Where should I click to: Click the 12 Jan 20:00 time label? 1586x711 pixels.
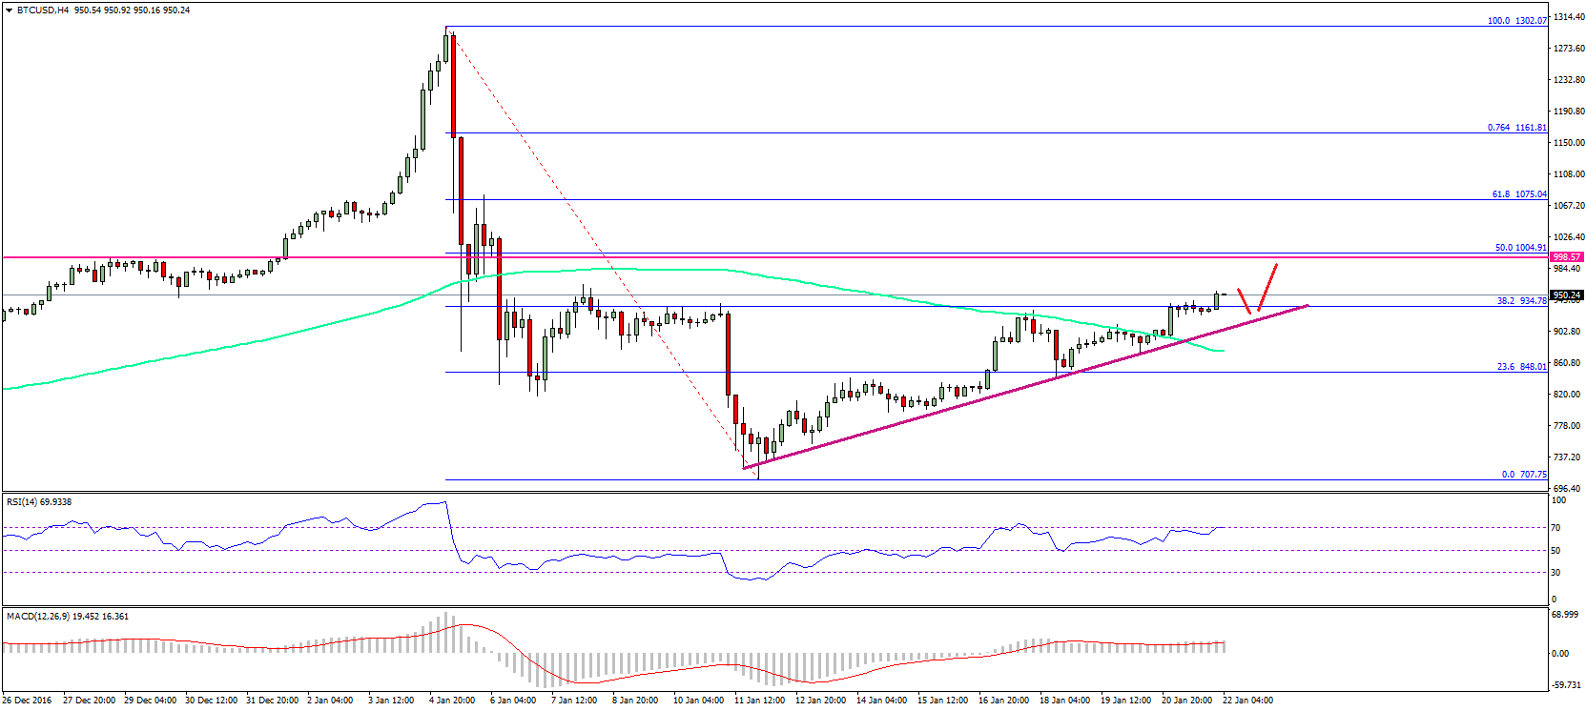tap(821, 701)
